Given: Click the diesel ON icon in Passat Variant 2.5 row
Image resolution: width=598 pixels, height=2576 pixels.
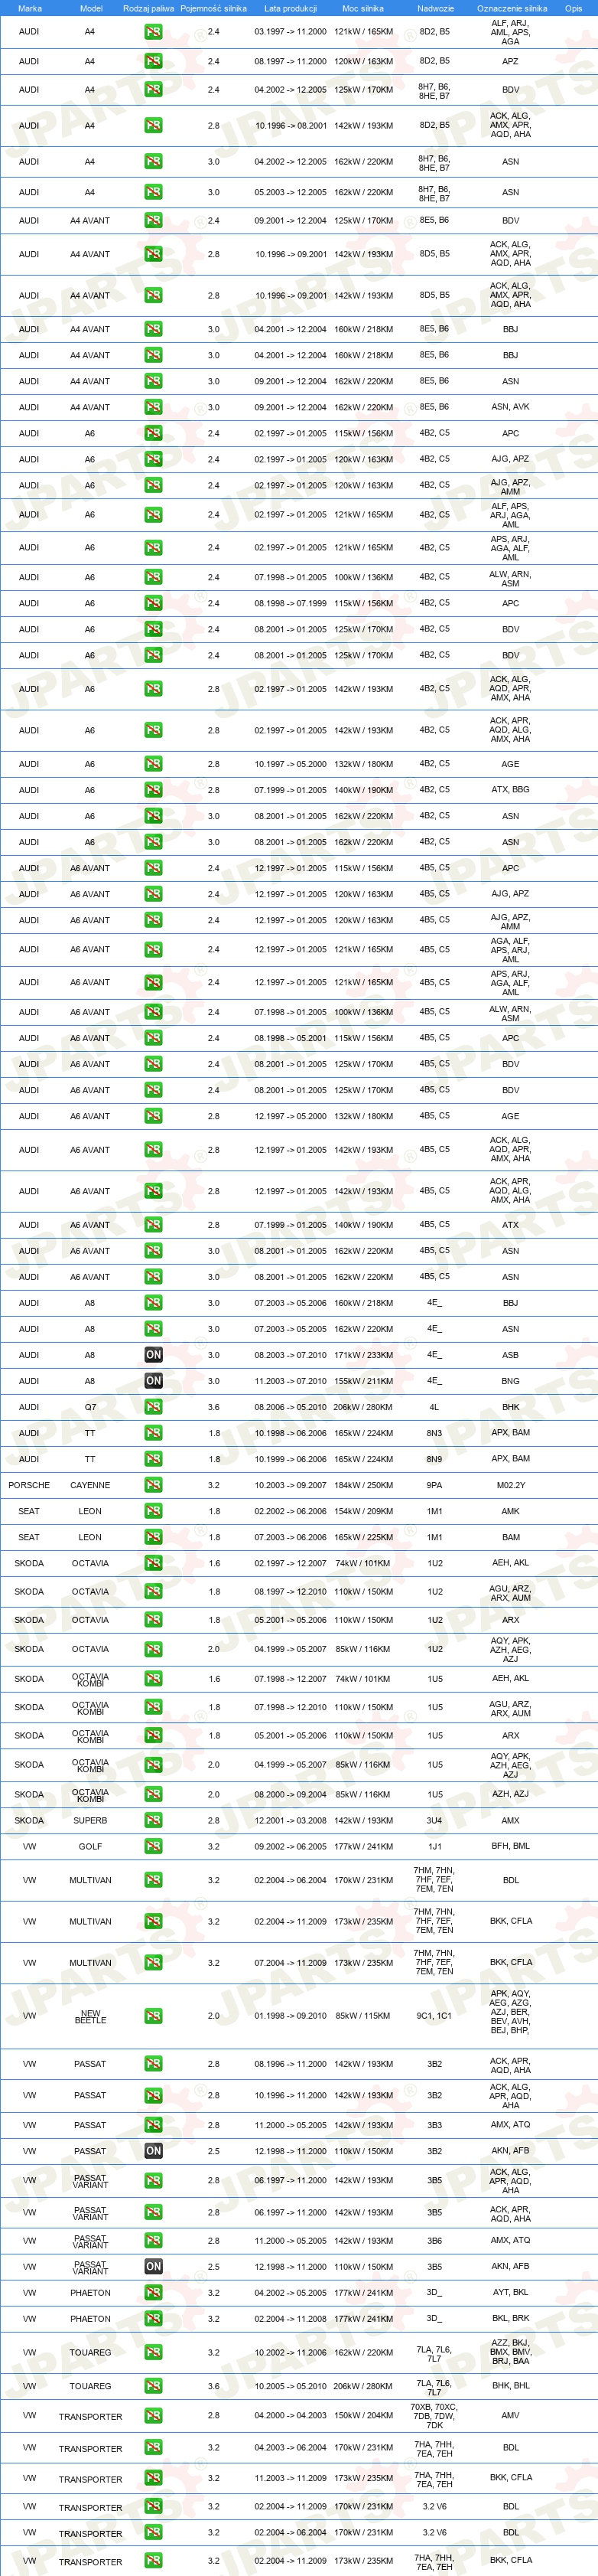Looking at the screenshot, I should coord(153,2267).
